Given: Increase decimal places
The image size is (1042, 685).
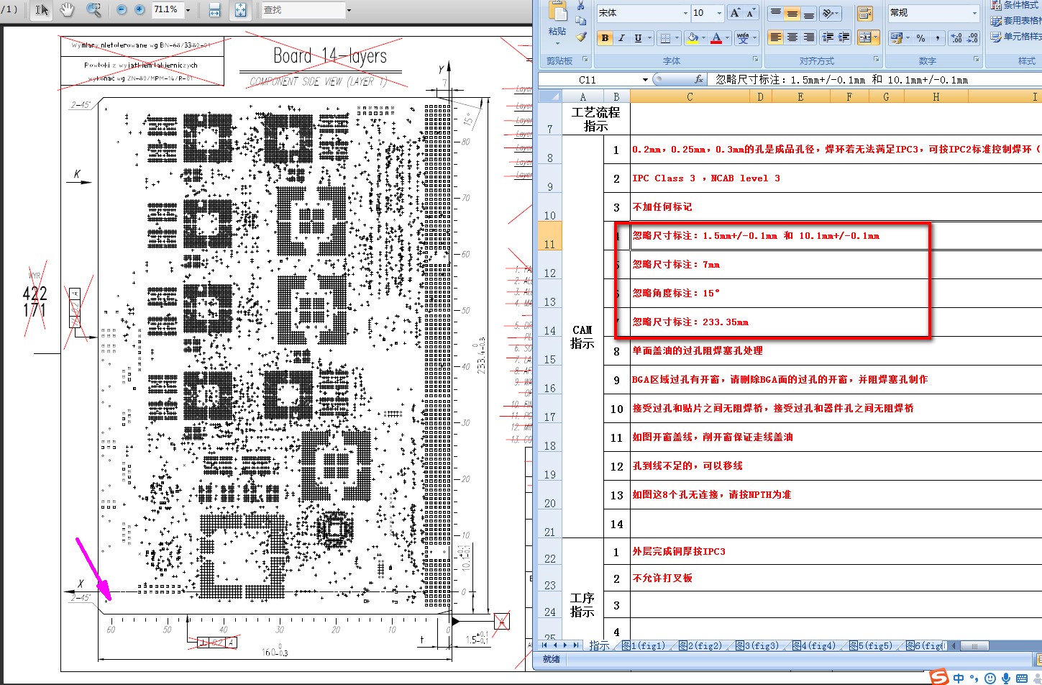Looking at the screenshot, I should tap(956, 37).
